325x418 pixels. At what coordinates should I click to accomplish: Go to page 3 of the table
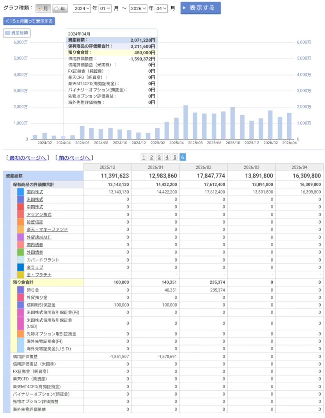point(159,157)
